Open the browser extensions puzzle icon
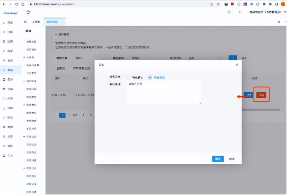Screen dimensions: 287x195 coord(270,4)
